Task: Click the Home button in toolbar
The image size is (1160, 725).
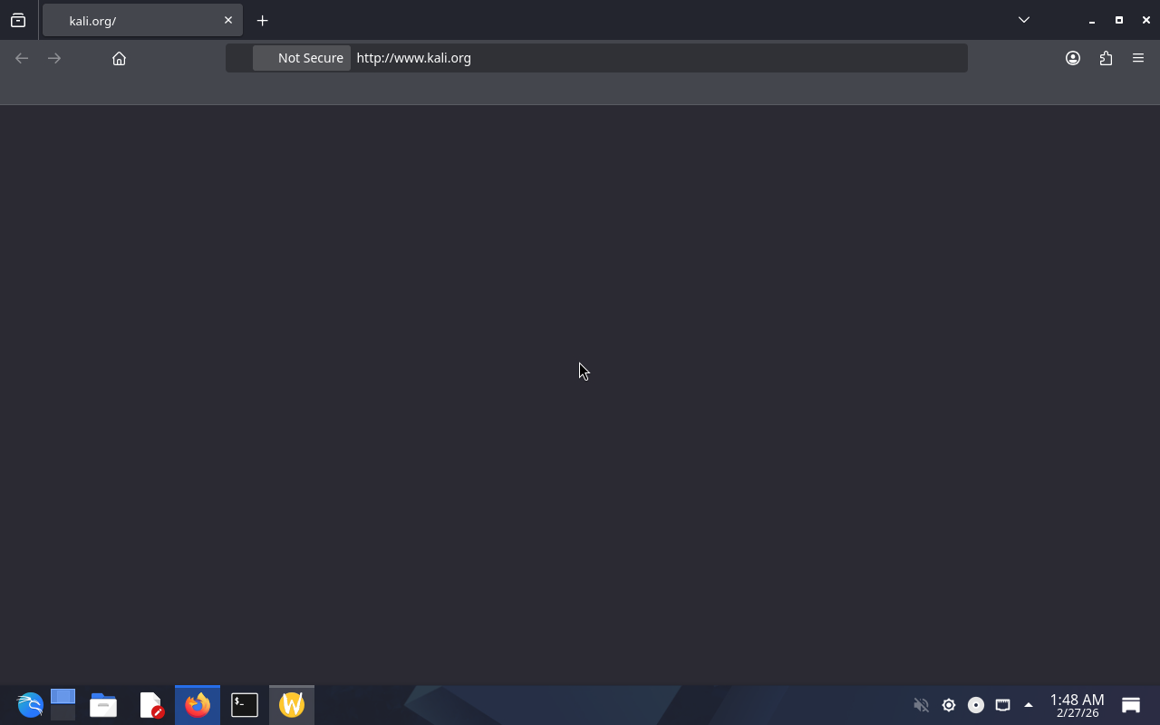Action: coord(119,58)
